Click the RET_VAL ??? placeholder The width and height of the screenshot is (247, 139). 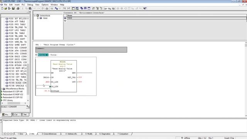tap(80, 77)
